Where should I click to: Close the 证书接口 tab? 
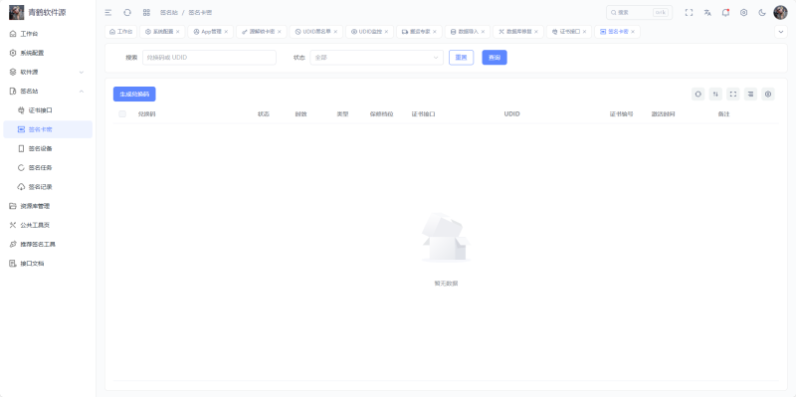point(584,32)
